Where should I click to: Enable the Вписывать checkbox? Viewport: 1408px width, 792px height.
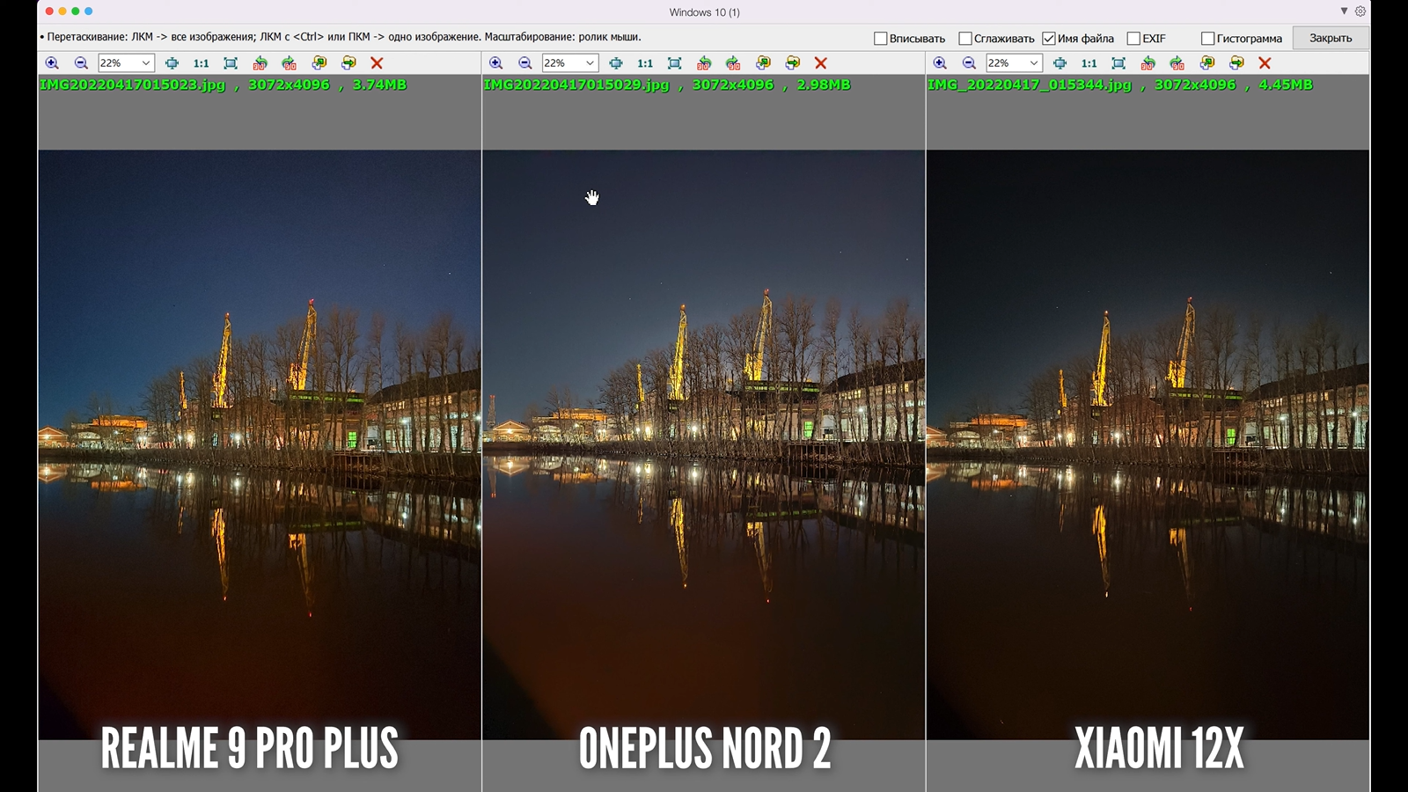click(880, 39)
